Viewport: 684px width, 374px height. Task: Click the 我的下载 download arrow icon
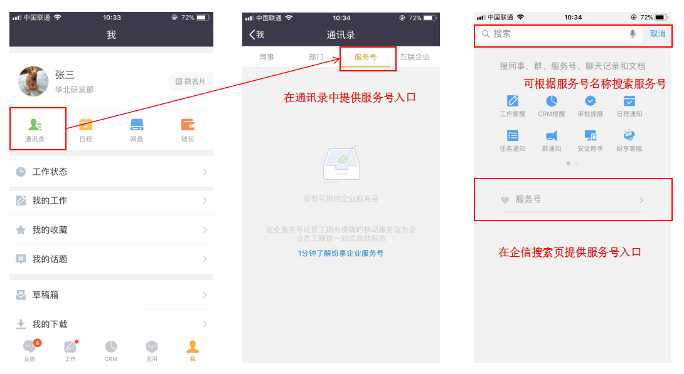pyautogui.click(x=21, y=324)
